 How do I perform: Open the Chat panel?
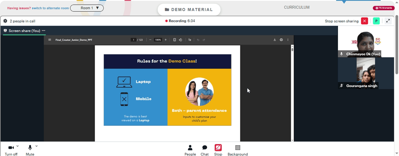tap(205, 150)
